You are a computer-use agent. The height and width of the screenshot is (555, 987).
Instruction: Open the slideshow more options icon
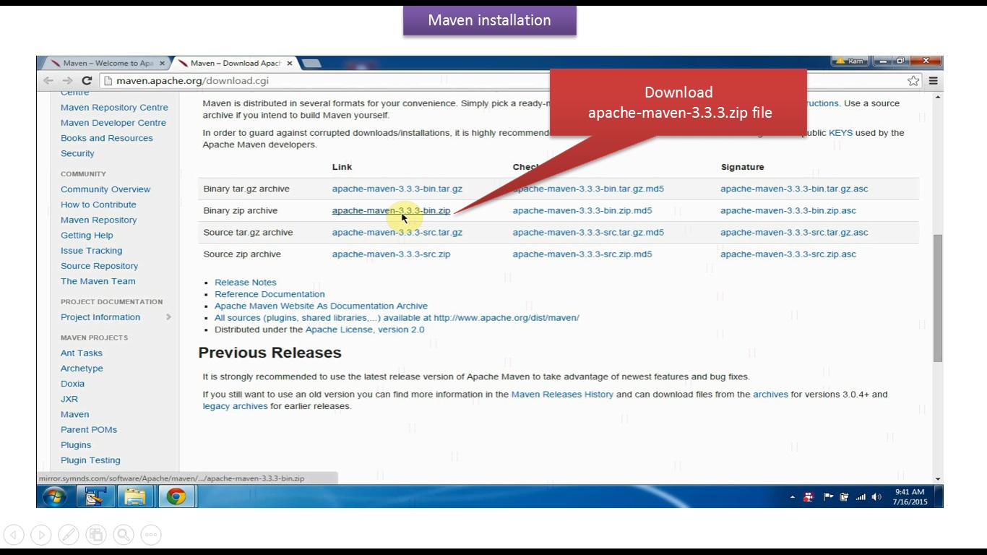pyautogui.click(x=151, y=535)
